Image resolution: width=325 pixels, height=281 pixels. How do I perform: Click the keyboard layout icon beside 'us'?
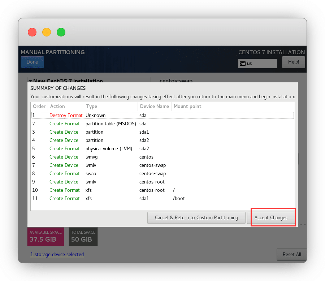point(243,64)
